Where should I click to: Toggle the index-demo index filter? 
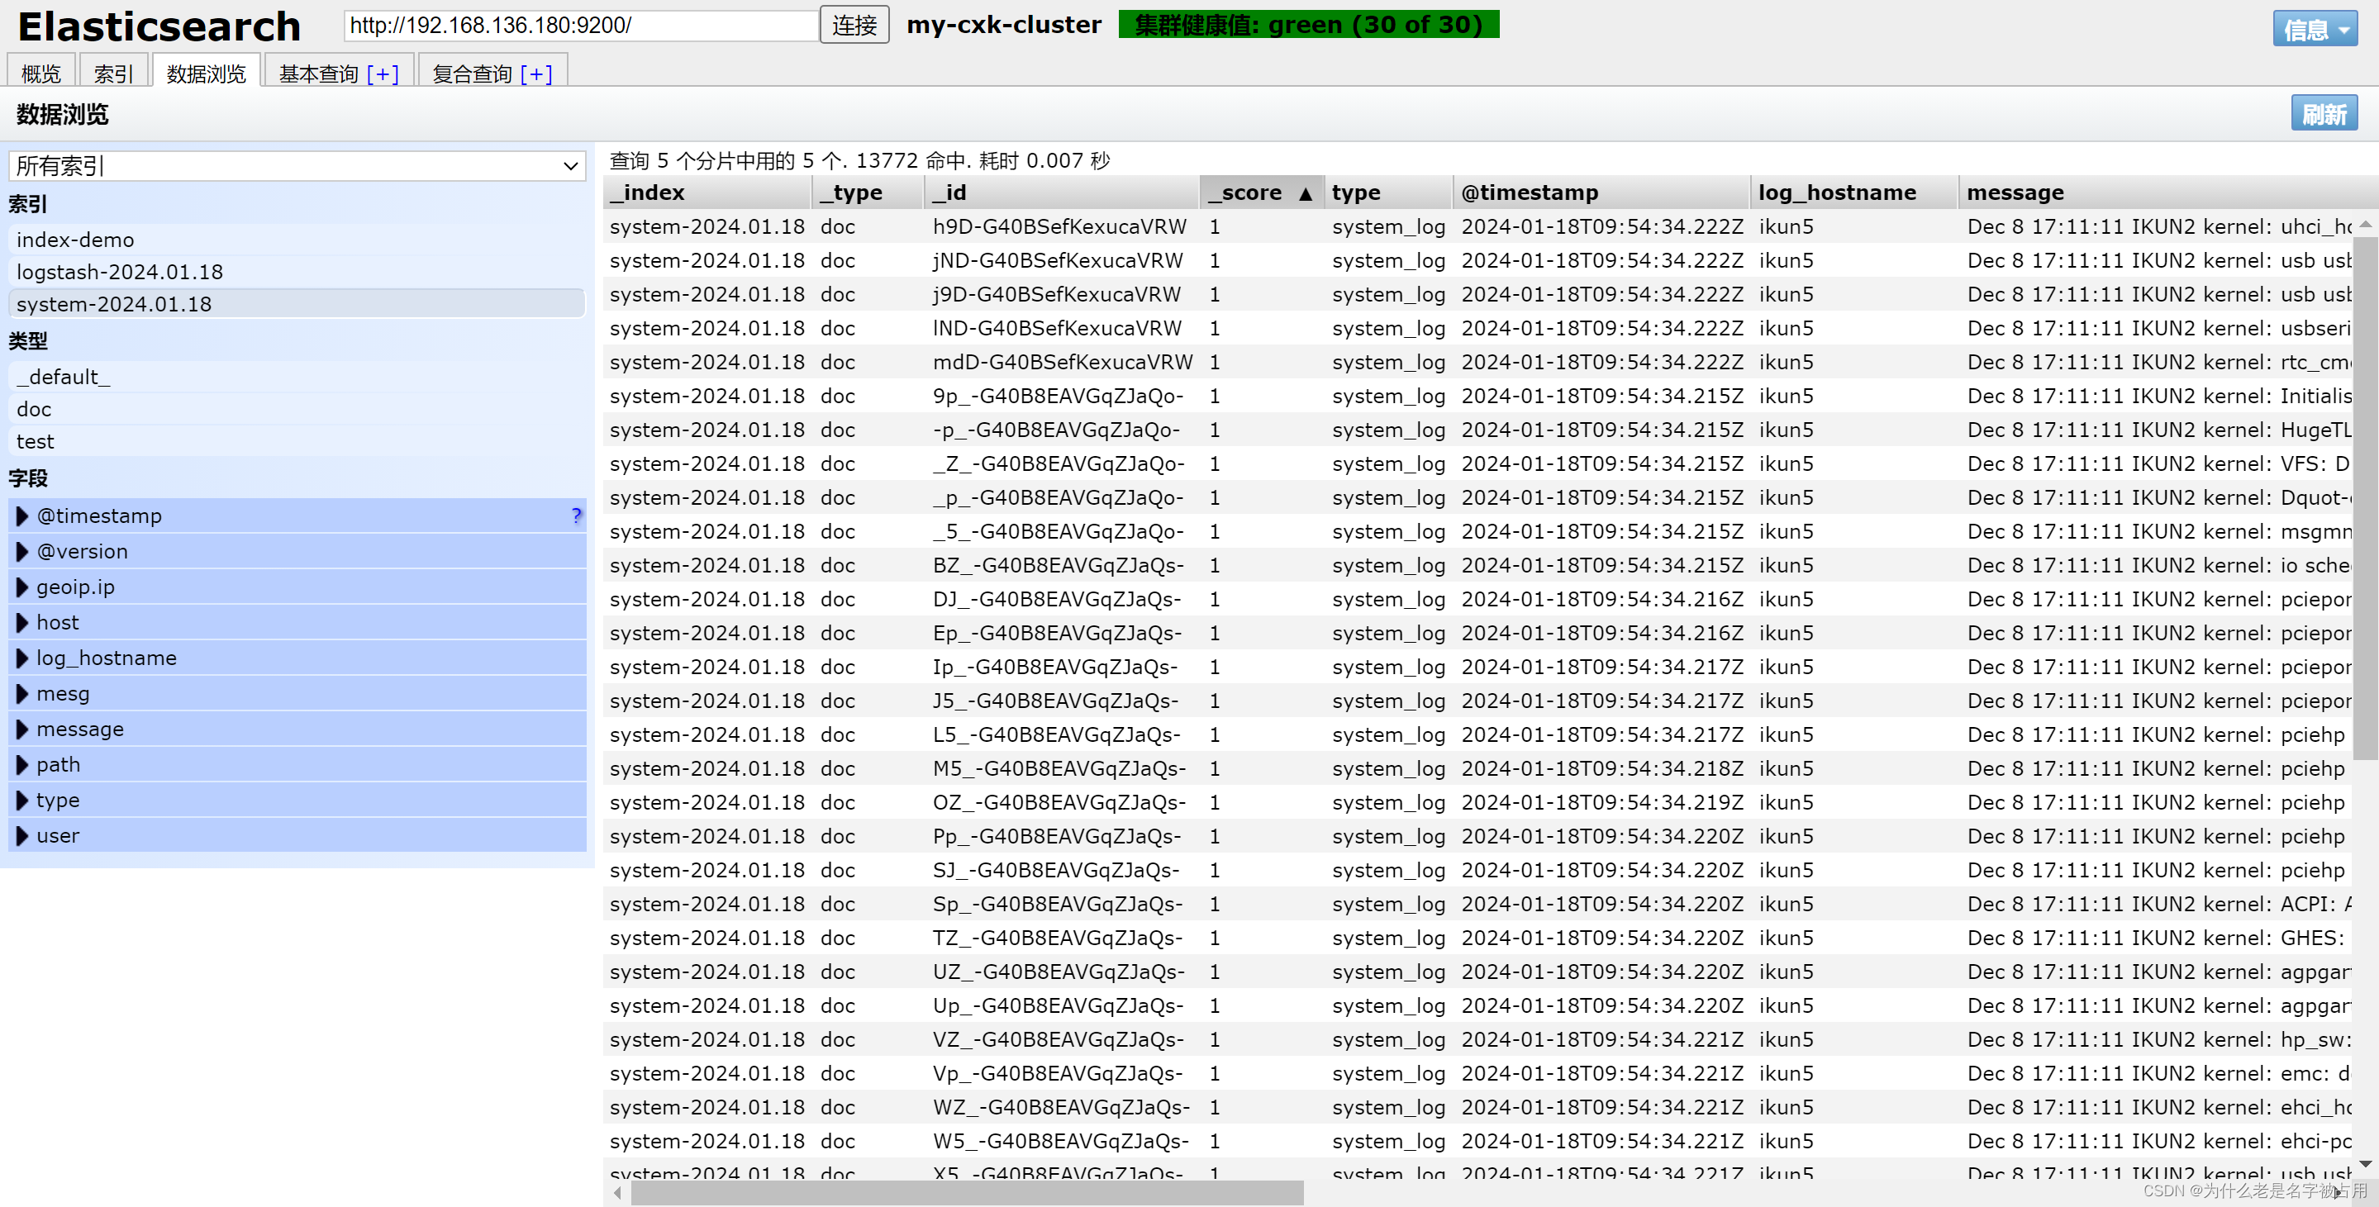coord(76,240)
